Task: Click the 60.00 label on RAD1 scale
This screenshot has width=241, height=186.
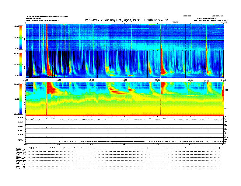Action: 16,53
